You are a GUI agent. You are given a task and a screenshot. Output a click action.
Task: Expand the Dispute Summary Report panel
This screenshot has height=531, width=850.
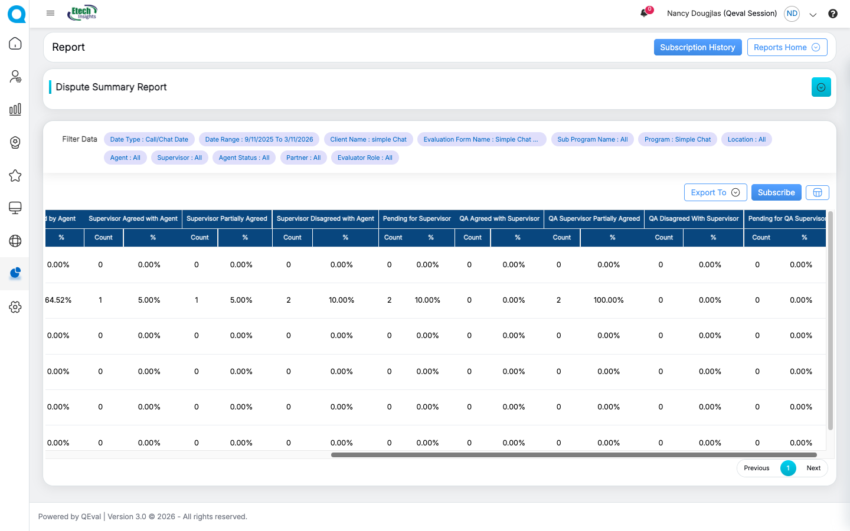(820, 87)
